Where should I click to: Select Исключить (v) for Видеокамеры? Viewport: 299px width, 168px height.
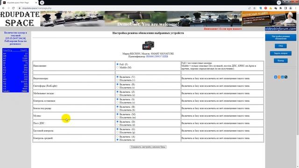117,80
